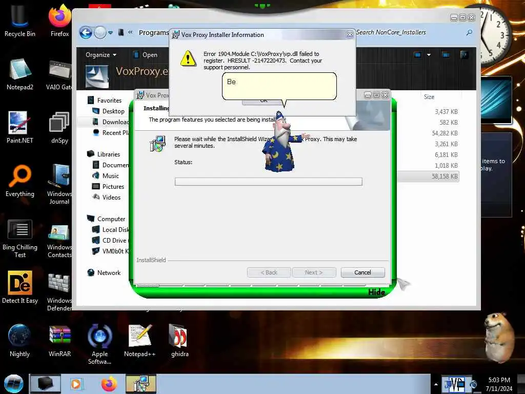Switch to Firefox on the taskbar
Viewport: 525px width, 394px height.
[109, 384]
